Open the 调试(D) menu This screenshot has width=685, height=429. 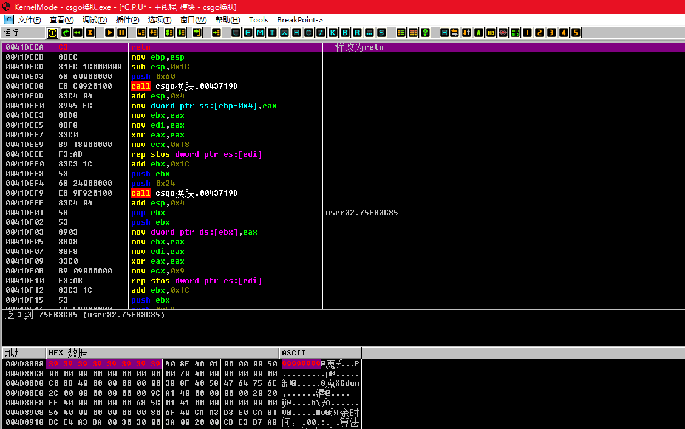tap(95, 20)
